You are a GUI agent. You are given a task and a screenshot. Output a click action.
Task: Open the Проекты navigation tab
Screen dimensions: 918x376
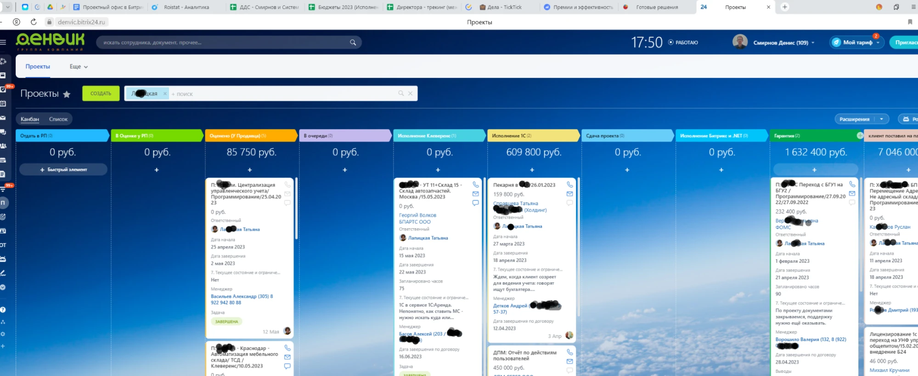point(38,66)
